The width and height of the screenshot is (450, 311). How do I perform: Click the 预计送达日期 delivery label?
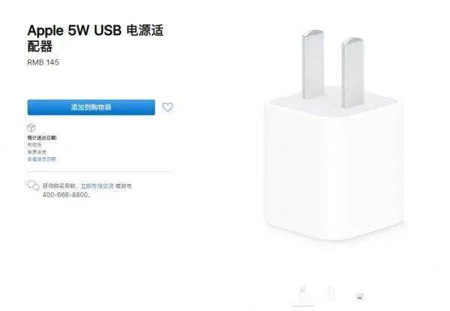point(42,137)
